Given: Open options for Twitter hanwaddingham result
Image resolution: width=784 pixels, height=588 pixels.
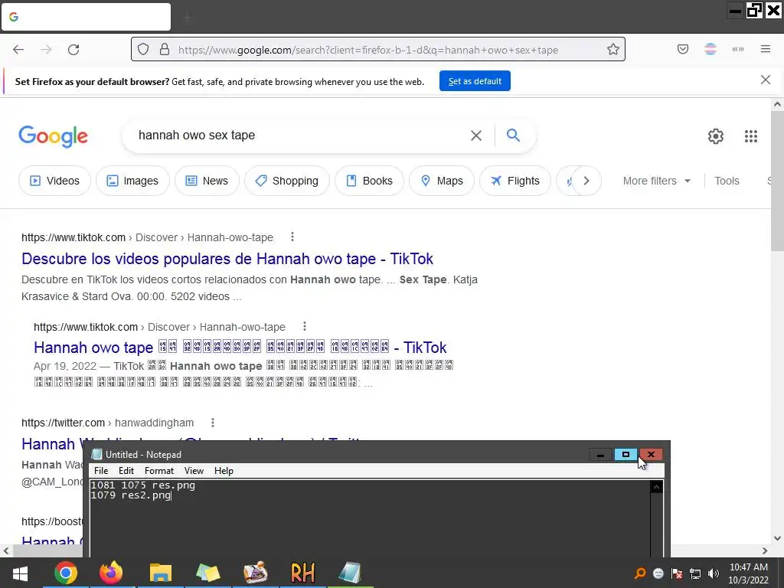Looking at the screenshot, I should [x=213, y=423].
